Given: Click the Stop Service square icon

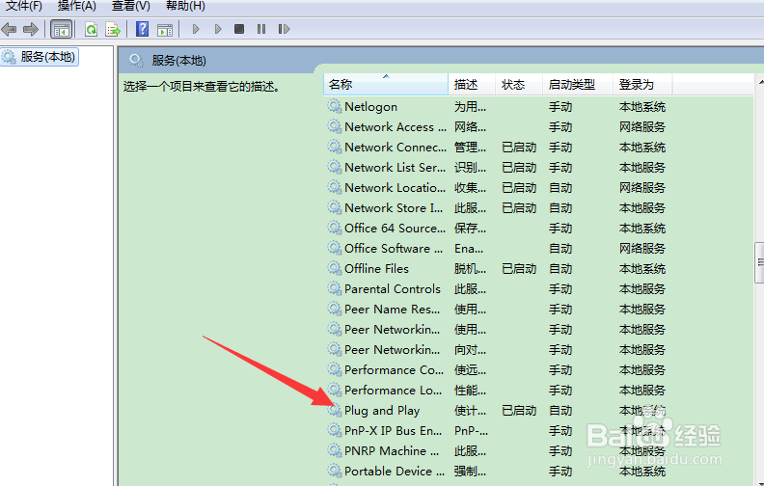Looking at the screenshot, I should pos(239,29).
